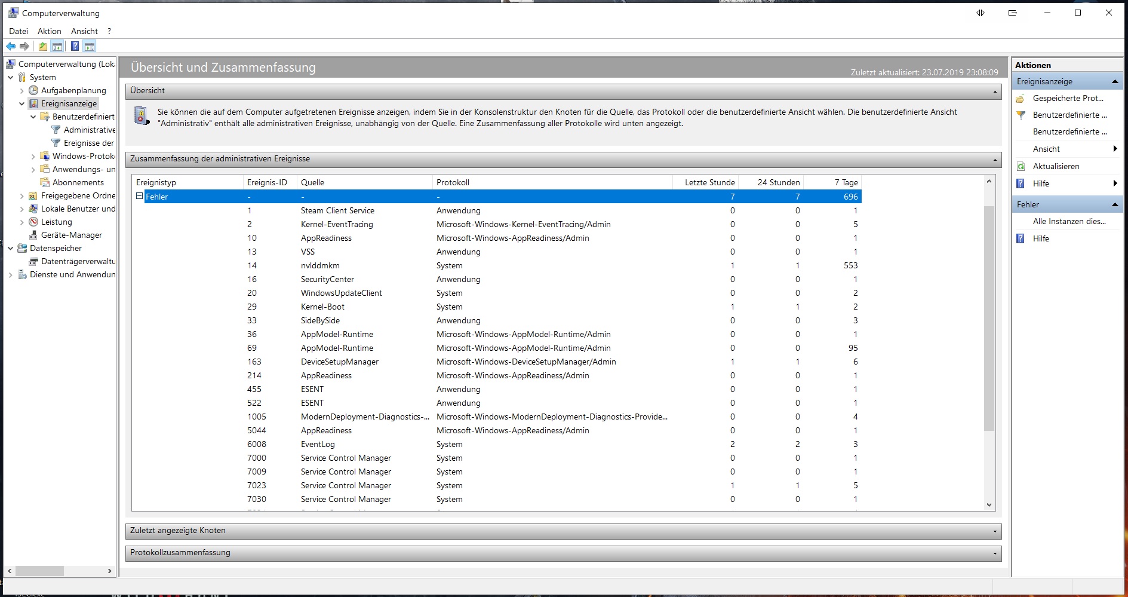Screen dimensions: 1128x597
Task: Open the Datei menu
Action: point(19,31)
